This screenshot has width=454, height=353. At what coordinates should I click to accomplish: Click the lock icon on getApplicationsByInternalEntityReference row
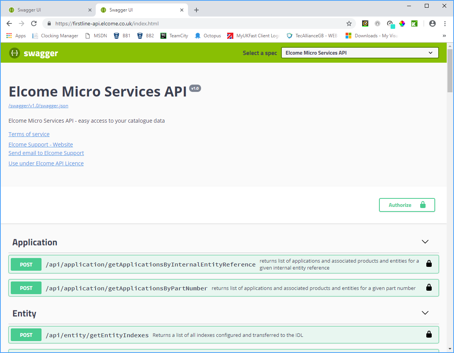429,263
